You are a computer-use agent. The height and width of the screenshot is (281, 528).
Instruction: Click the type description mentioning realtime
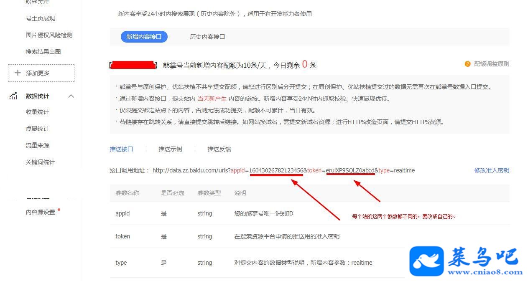click(303, 263)
